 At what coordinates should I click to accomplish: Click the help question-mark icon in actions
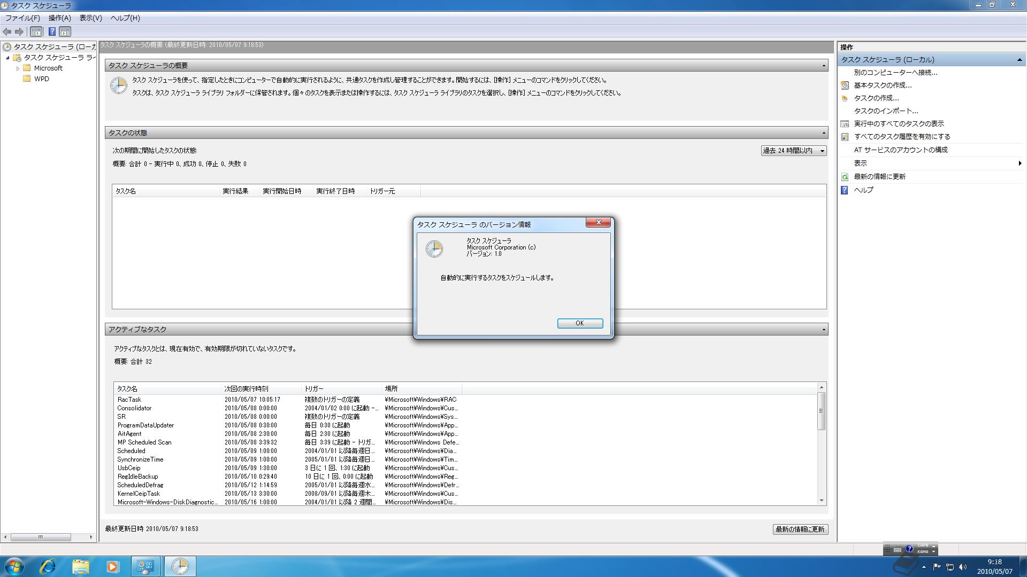click(x=845, y=190)
